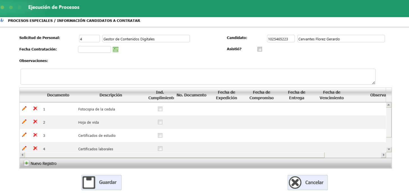The height and width of the screenshot is (194, 409).
Task: Click the grid's vertical scrollbar down arrow
Action: click(x=389, y=149)
